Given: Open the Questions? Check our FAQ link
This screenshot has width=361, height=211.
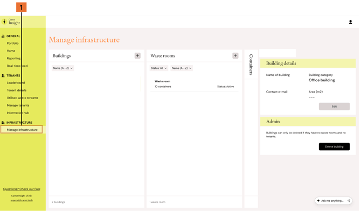Looking at the screenshot, I should (x=22, y=189).
